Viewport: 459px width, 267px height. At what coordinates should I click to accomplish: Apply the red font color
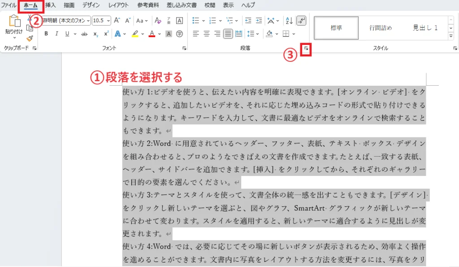click(x=152, y=34)
